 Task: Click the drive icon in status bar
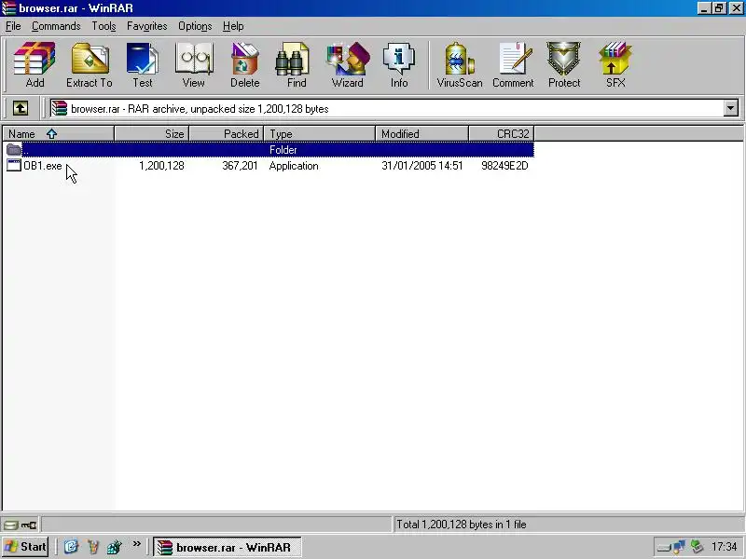[x=10, y=525]
